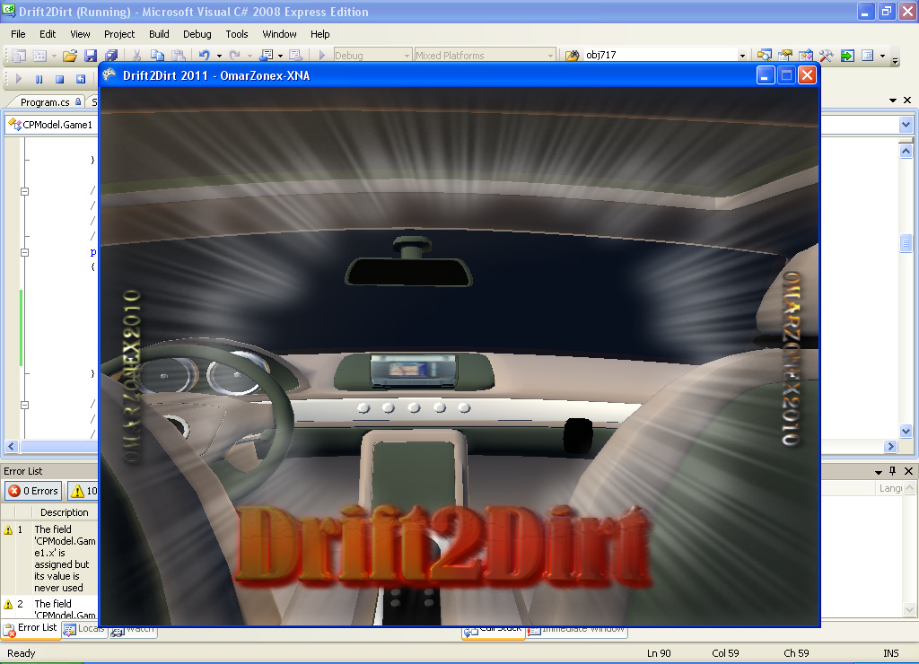Open the Build menu
The image size is (919, 664).
[159, 34]
